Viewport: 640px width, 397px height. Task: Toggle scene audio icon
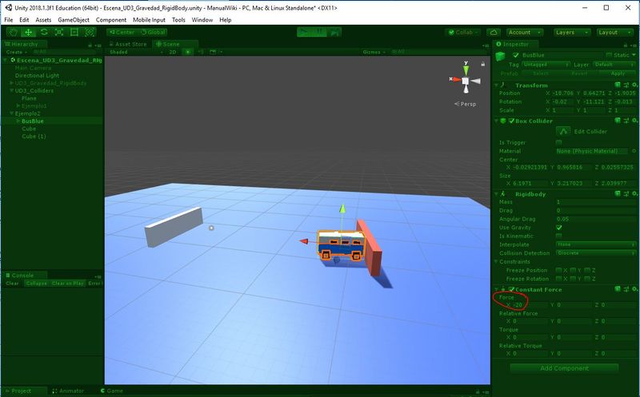pos(201,52)
